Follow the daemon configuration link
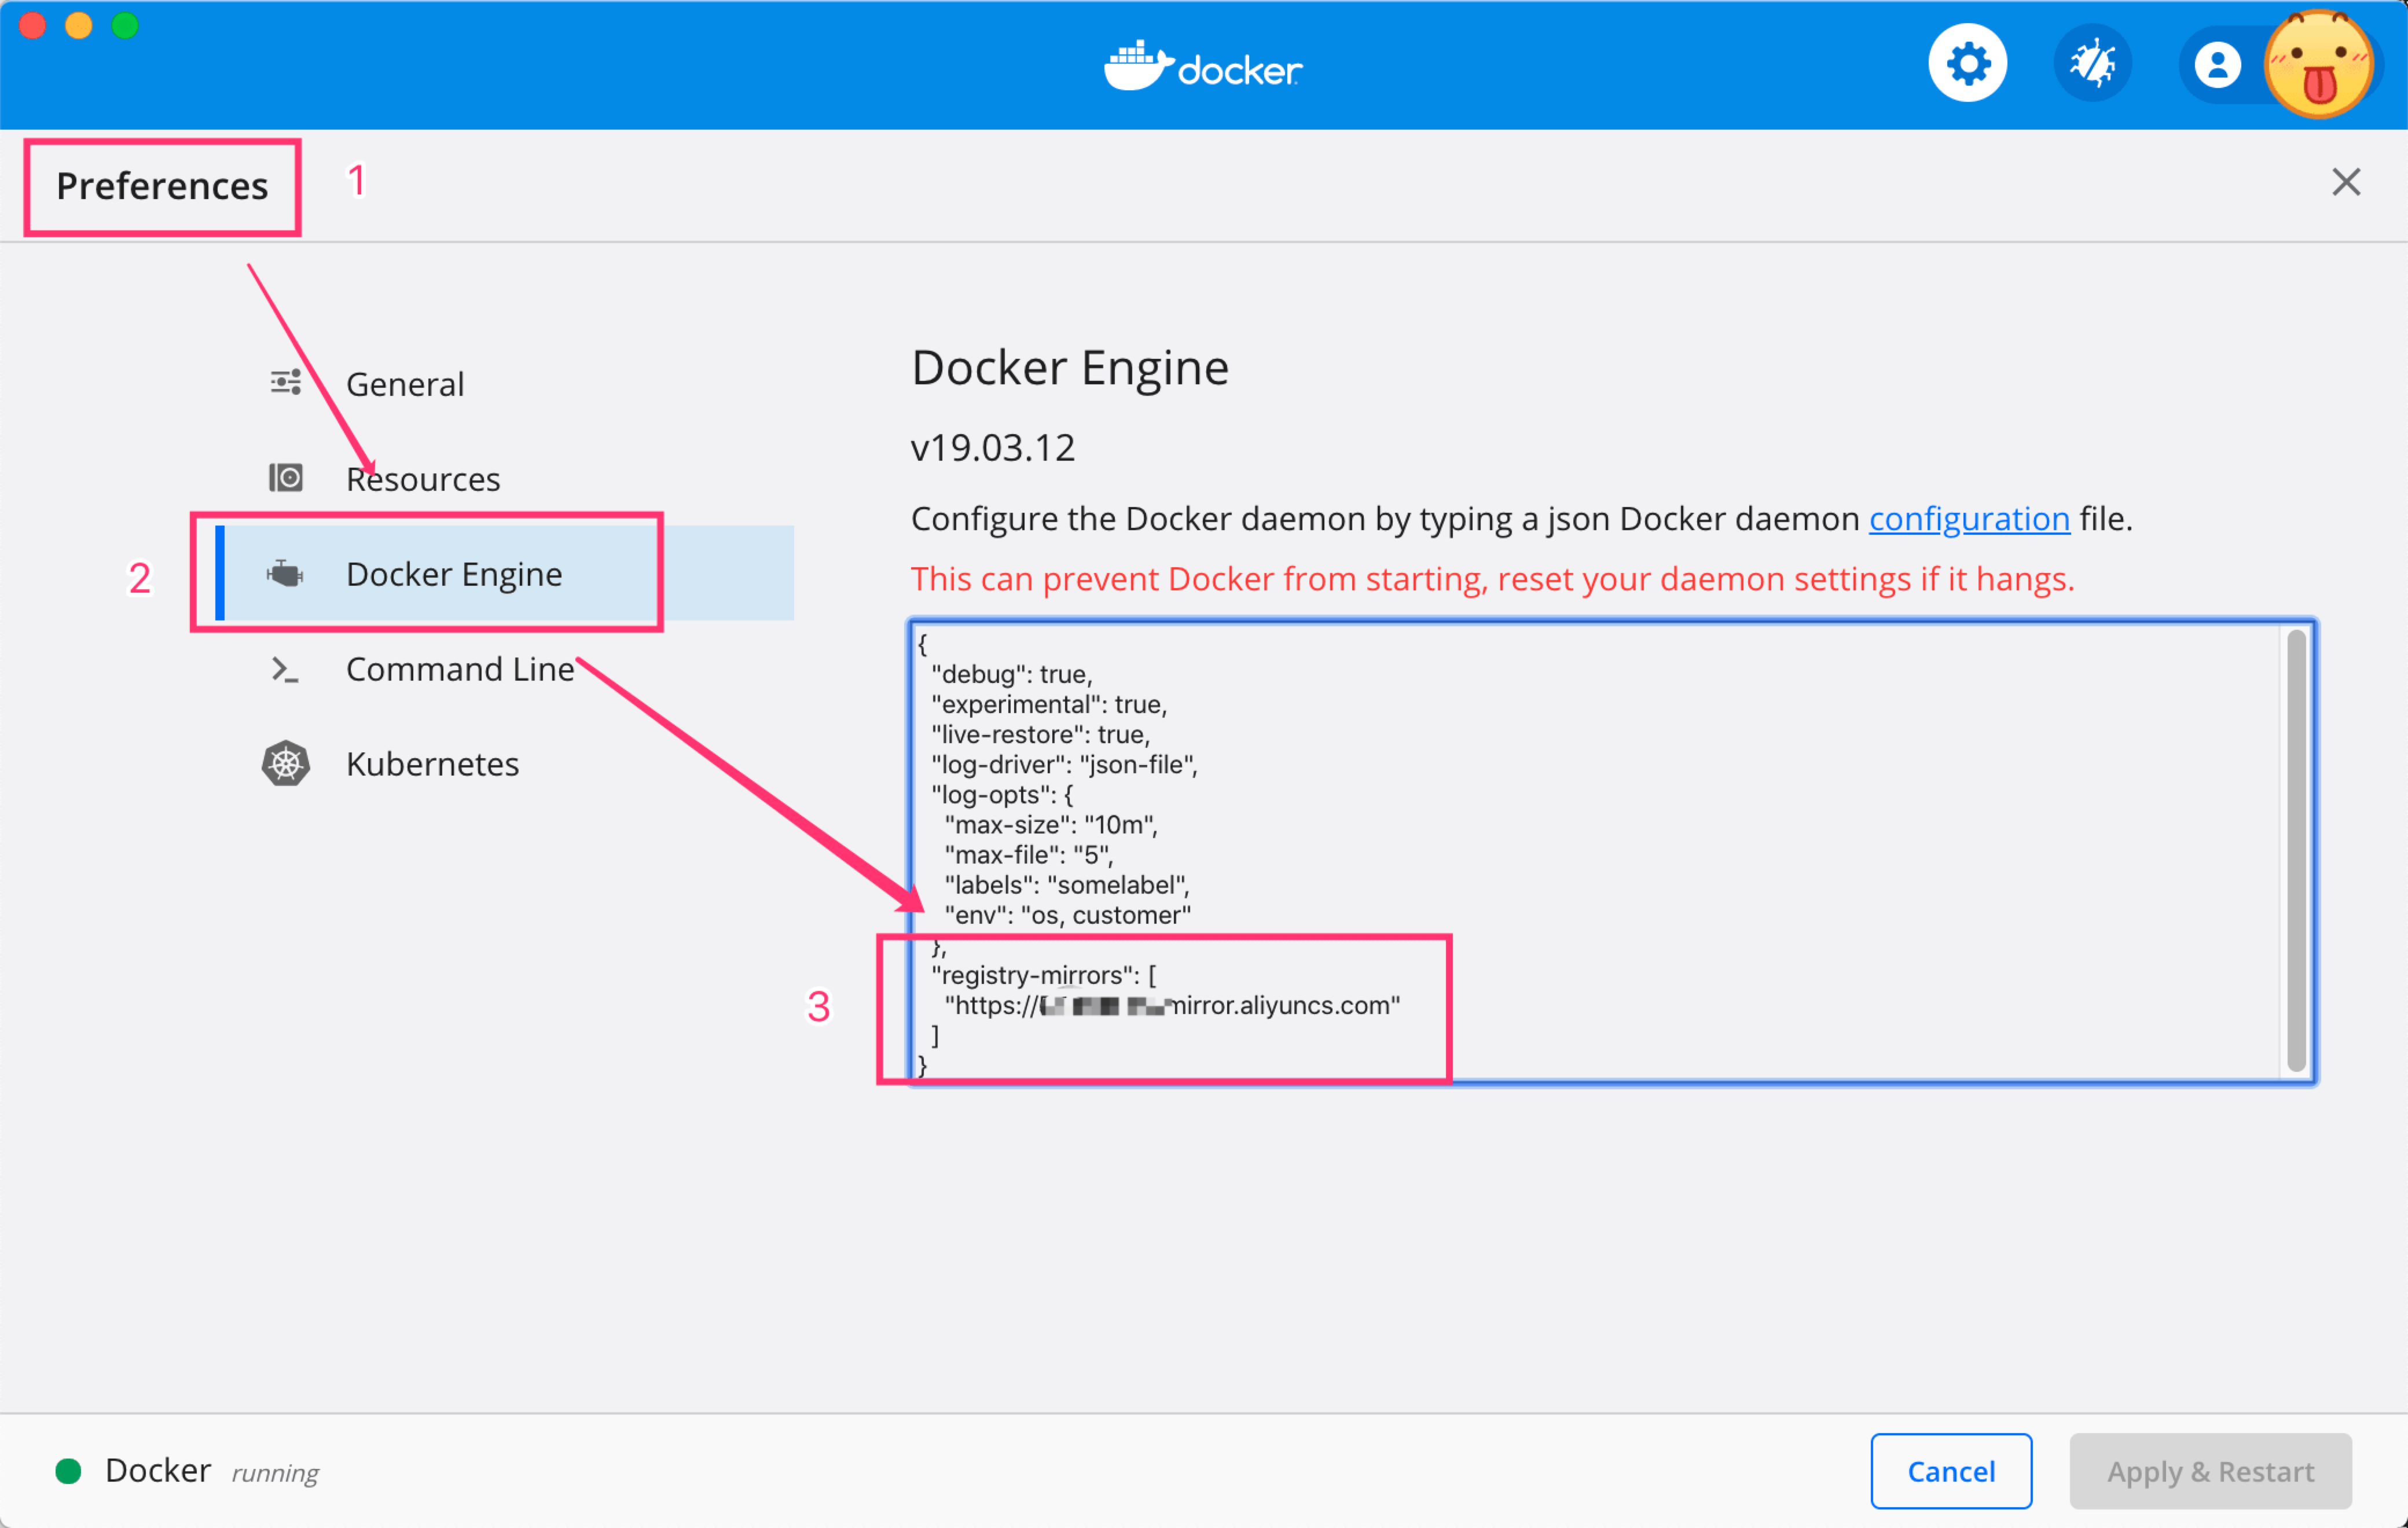 (x=1969, y=519)
